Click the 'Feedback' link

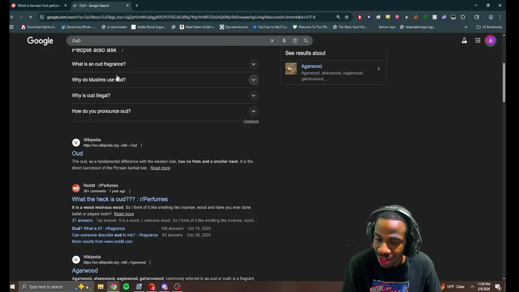(x=251, y=121)
